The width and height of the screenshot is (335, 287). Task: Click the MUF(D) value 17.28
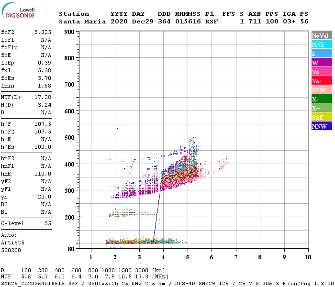tap(43, 98)
